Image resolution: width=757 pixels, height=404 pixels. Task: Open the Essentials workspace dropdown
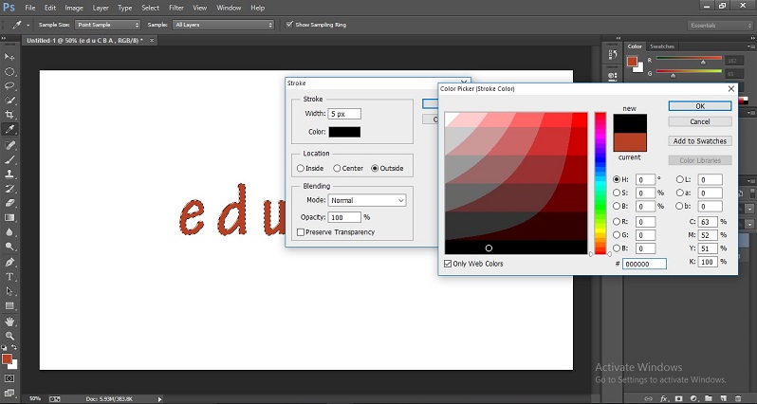pyautogui.click(x=720, y=25)
